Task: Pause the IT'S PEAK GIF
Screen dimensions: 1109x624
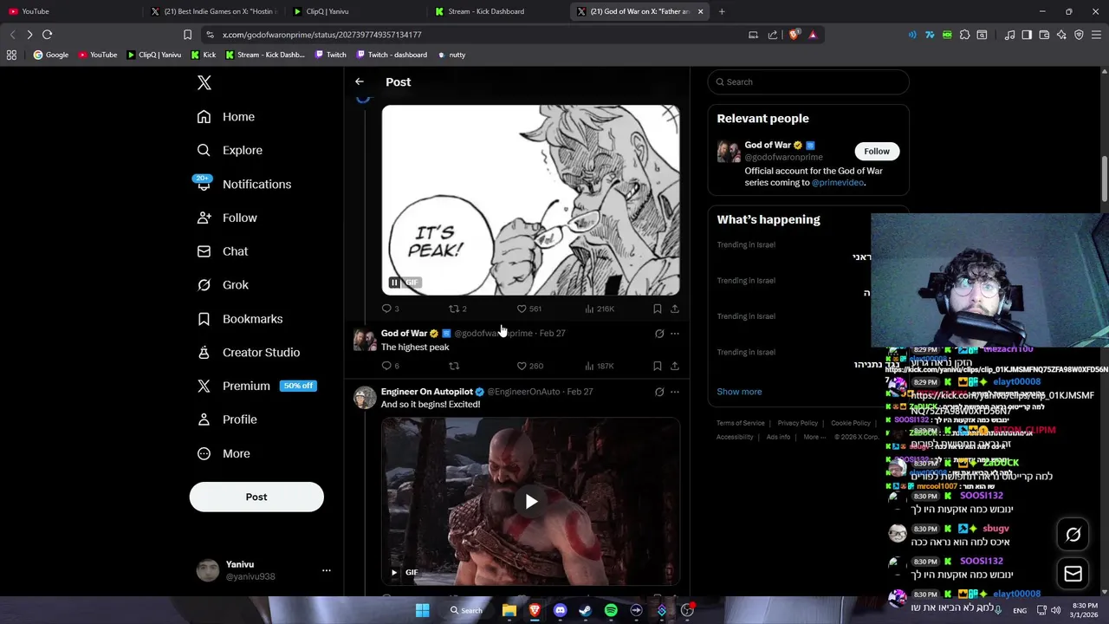Action: (394, 283)
